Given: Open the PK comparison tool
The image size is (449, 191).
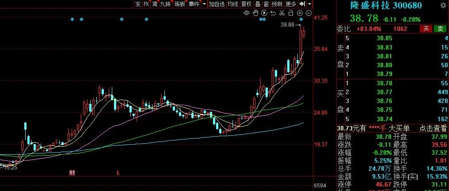Looking at the screenshot, I should (146, 4).
